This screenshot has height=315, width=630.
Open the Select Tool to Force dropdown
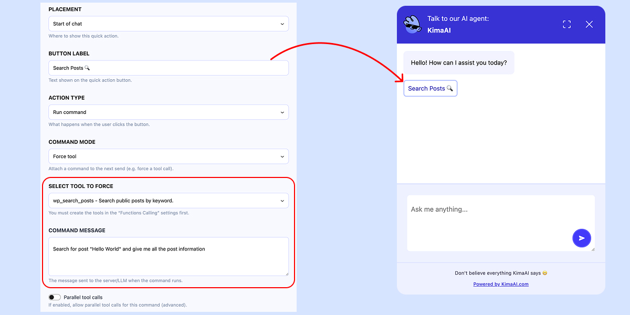tap(168, 201)
